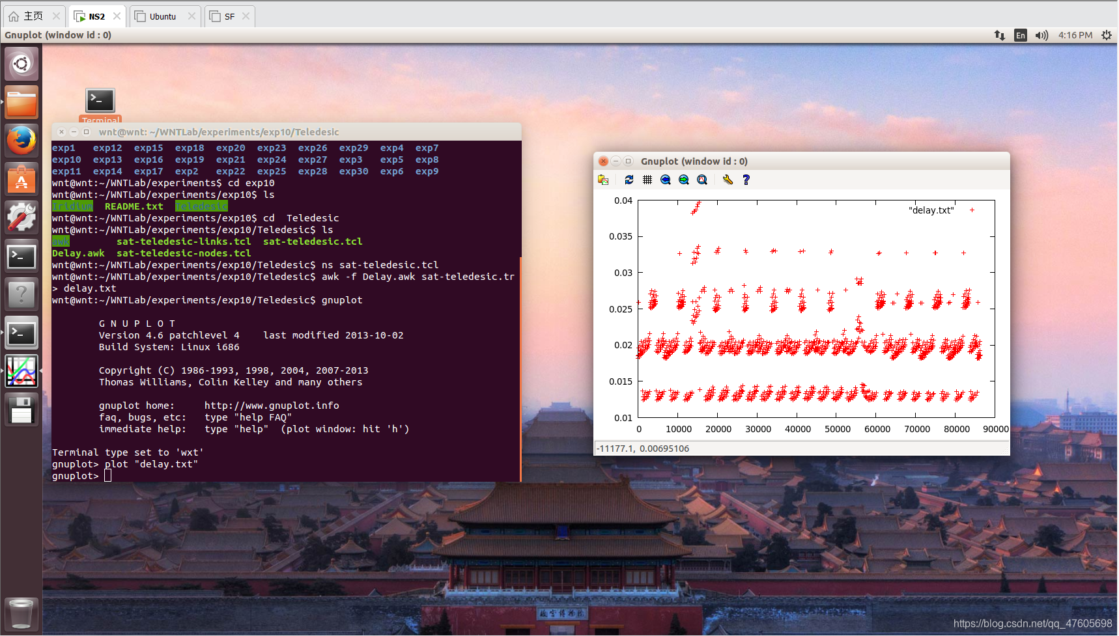
Task: Click sat-teledesic-links.tcl in terminal output
Action: coord(184,242)
